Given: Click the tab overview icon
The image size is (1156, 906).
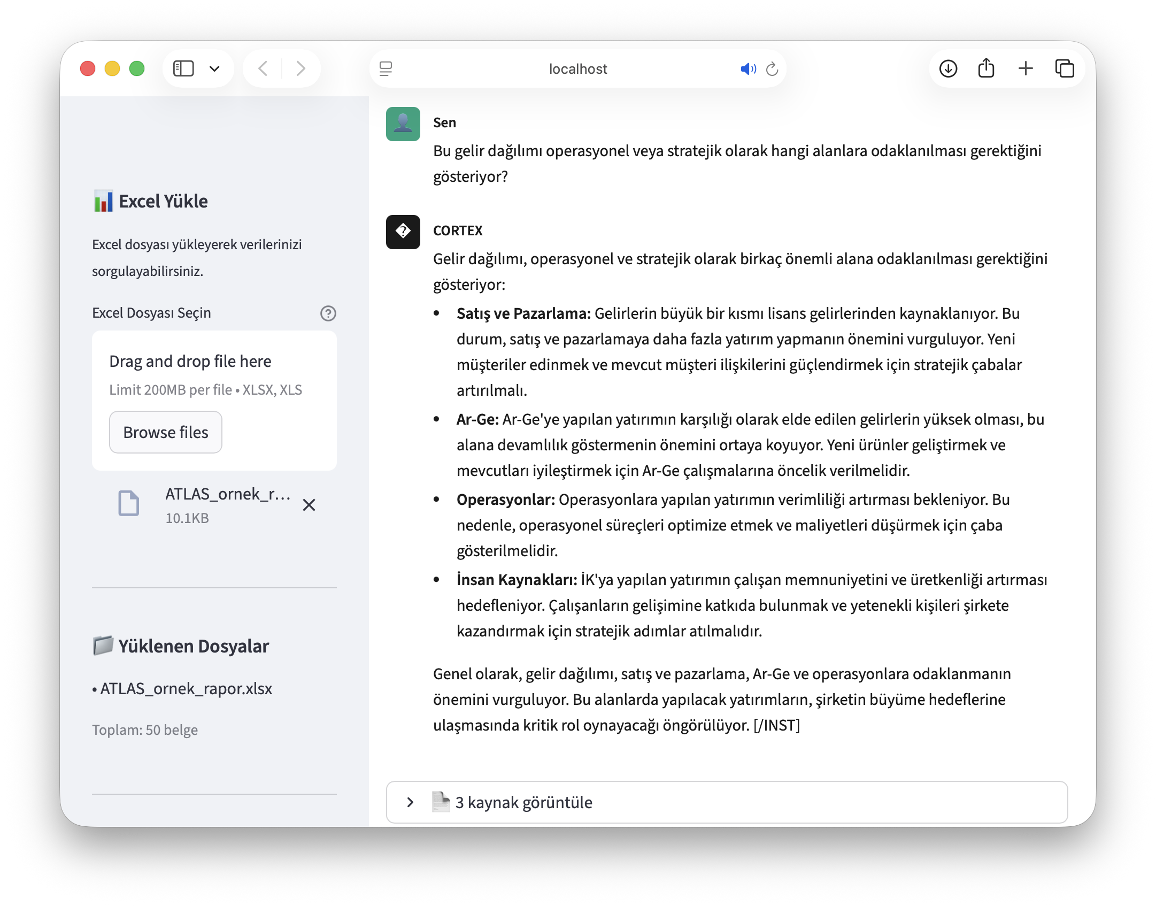Looking at the screenshot, I should click(1064, 68).
